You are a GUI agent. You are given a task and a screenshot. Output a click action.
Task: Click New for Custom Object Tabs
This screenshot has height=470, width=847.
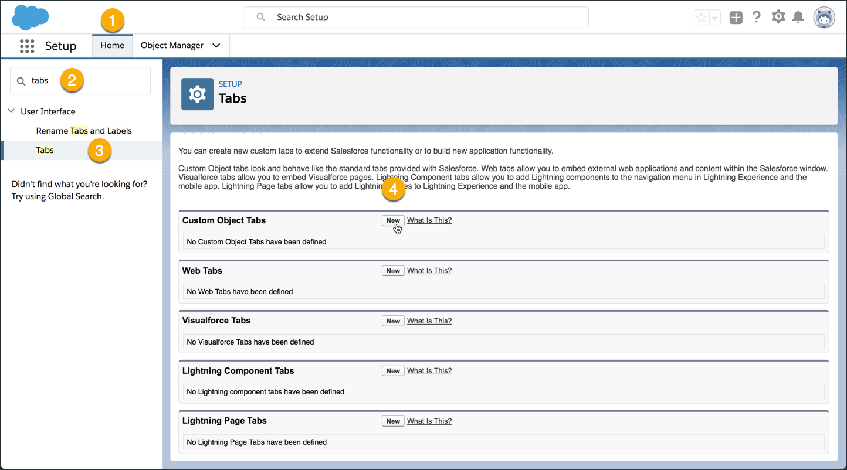click(x=393, y=220)
